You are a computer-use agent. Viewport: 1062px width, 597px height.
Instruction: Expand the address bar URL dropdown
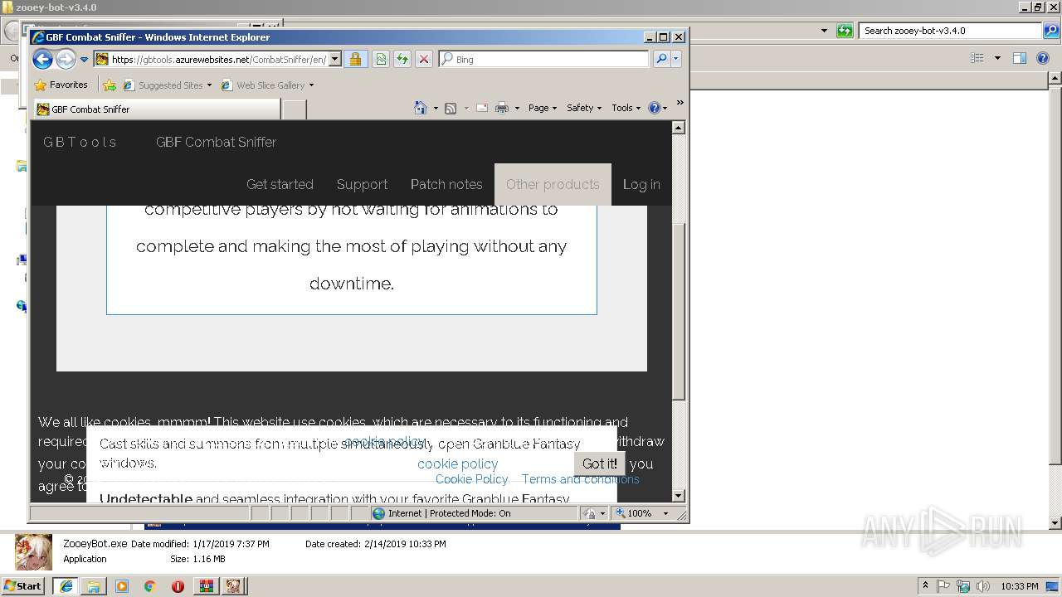[x=335, y=60]
